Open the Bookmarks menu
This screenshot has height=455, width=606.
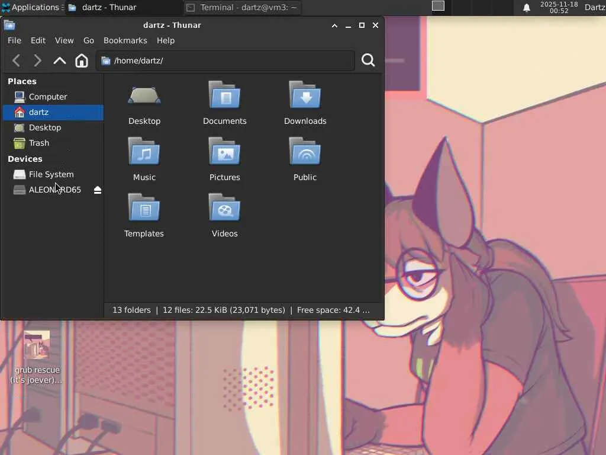(x=125, y=40)
